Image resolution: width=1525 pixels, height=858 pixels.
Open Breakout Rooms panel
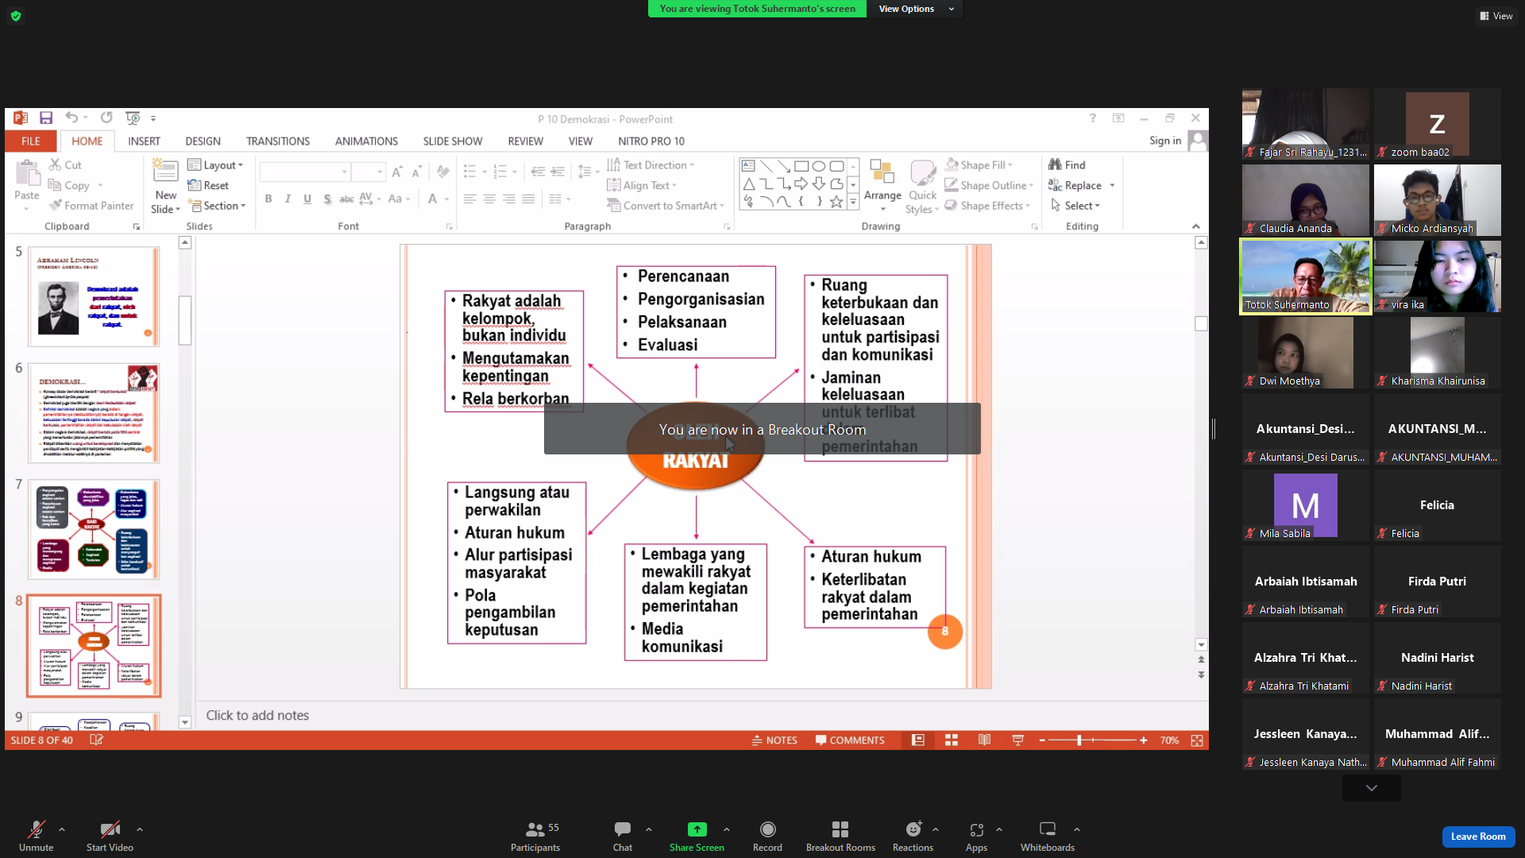pyautogui.click(x=840, y=837)
